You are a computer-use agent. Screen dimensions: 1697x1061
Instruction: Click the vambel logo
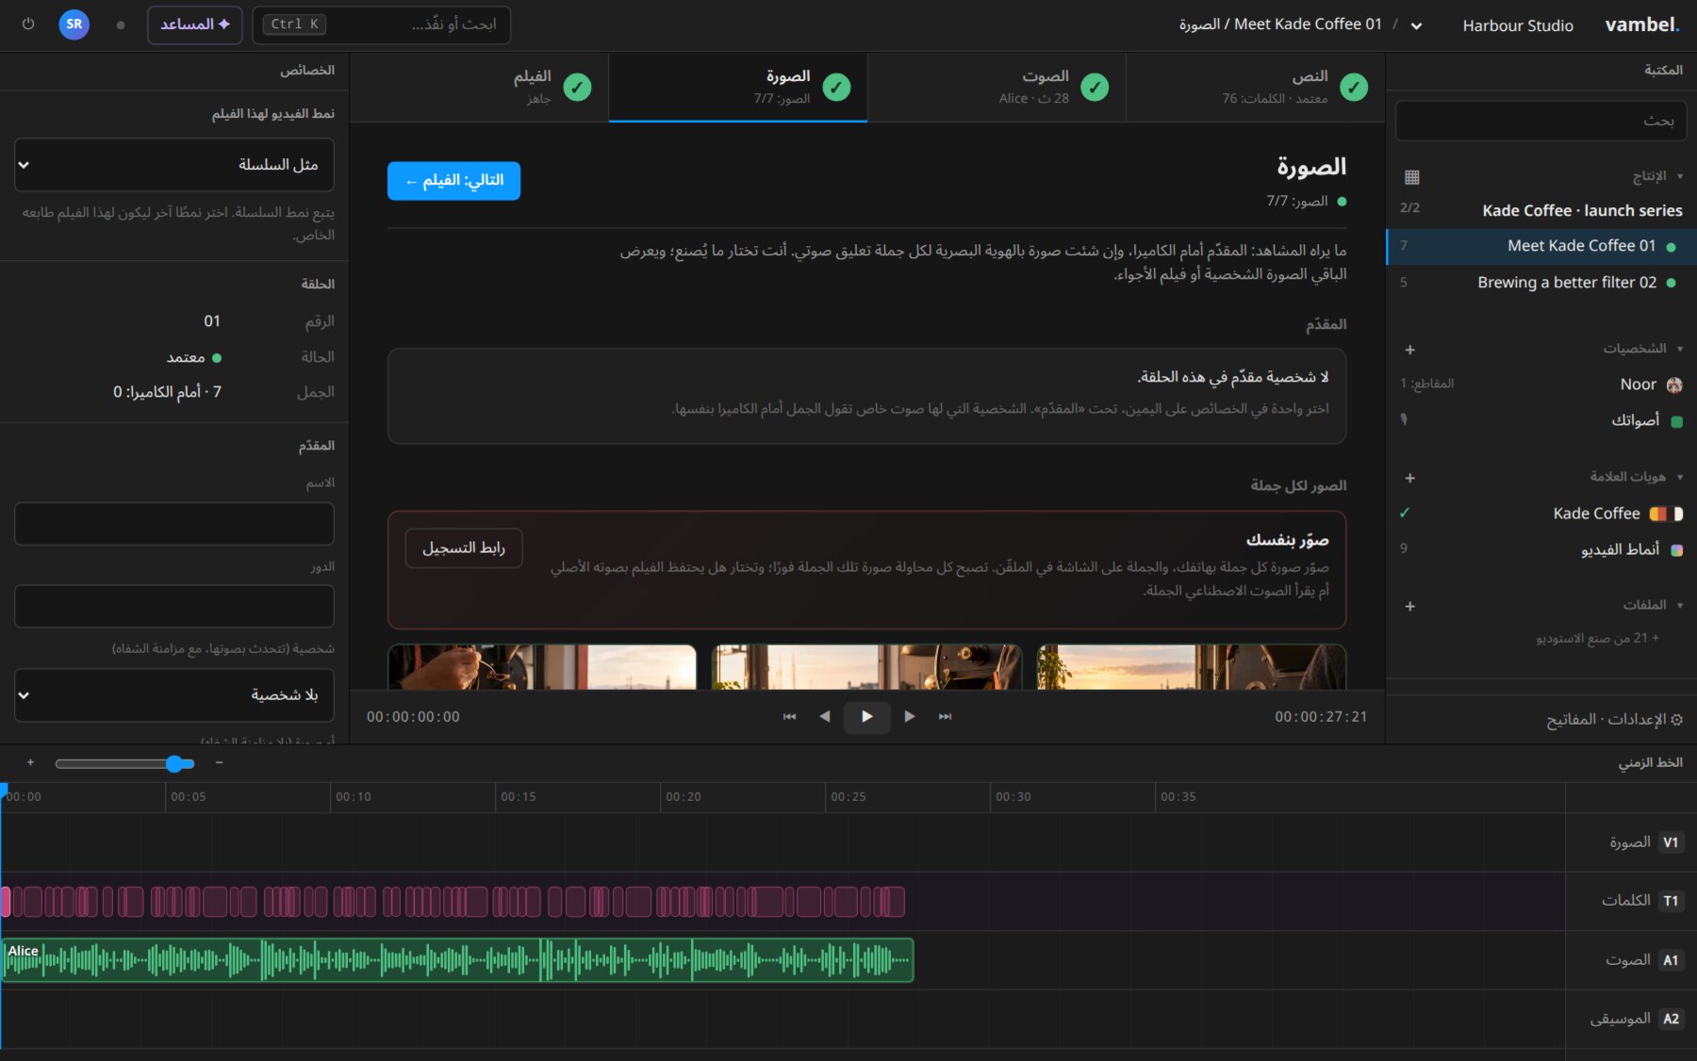coord(1642,24)
